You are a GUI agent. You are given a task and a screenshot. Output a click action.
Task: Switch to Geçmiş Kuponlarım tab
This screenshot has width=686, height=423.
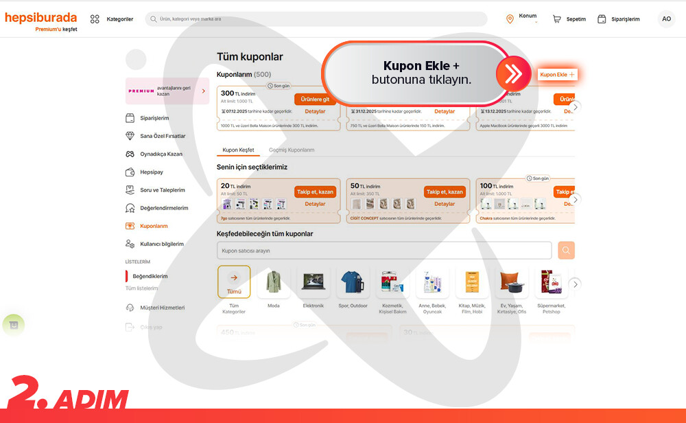(x=292, y=150)
